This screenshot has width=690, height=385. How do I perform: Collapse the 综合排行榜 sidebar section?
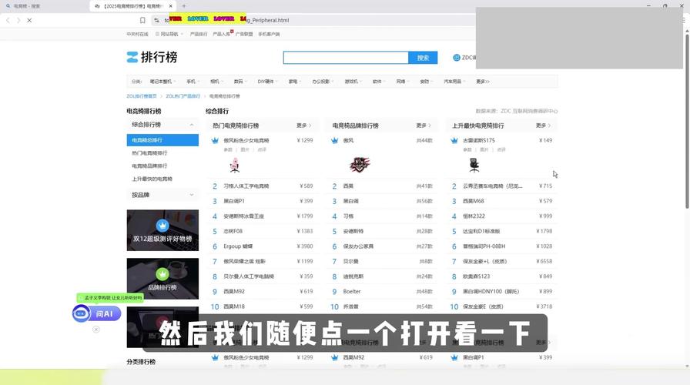(x=162, y=125)
